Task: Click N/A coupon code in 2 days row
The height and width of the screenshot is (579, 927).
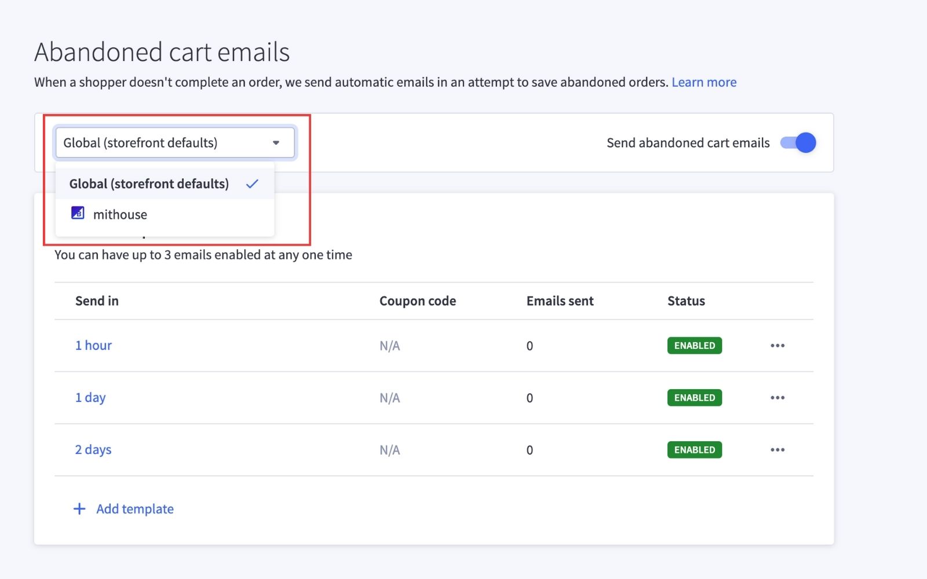Action: [x=390, y=450]
